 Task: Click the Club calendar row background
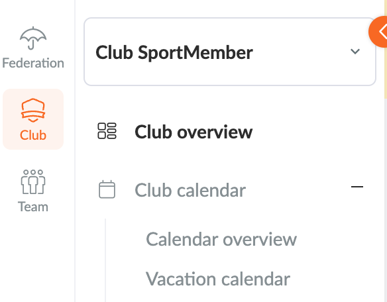230,189
